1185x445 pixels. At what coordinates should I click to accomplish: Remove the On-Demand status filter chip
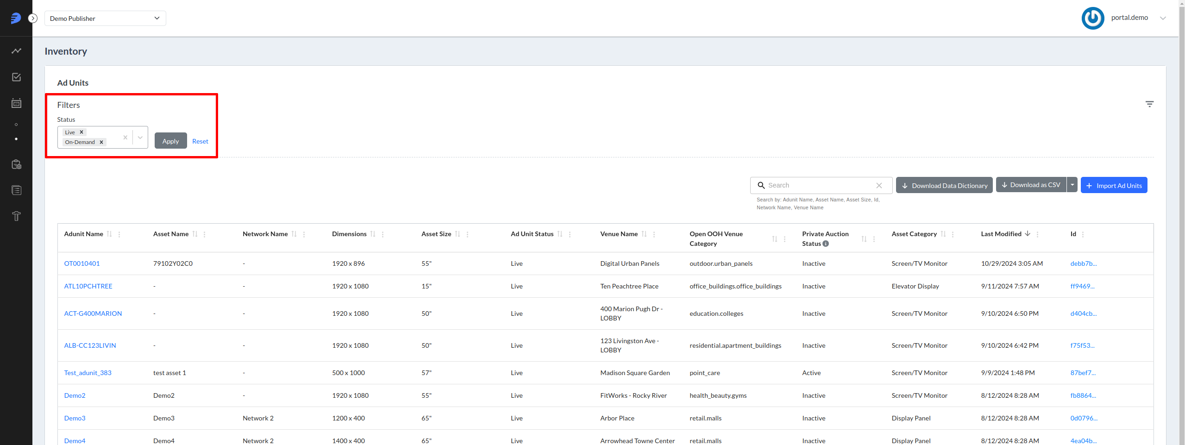click(x=101, y=142)
